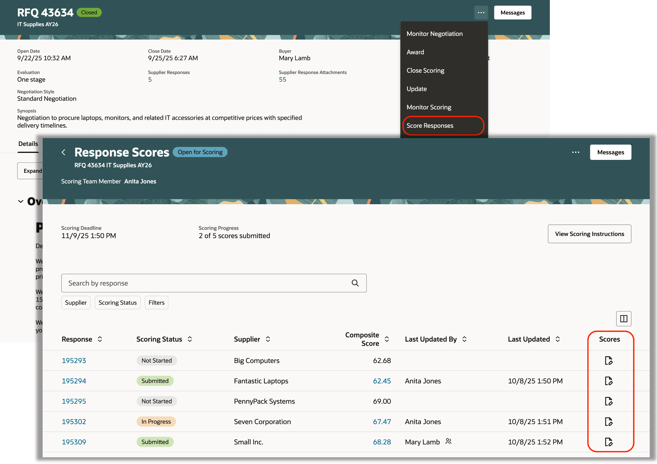This screenshot has height=464, width=657.
Task: Click the edit scores icon for Small Inc.
Action: tap(609, 442)
